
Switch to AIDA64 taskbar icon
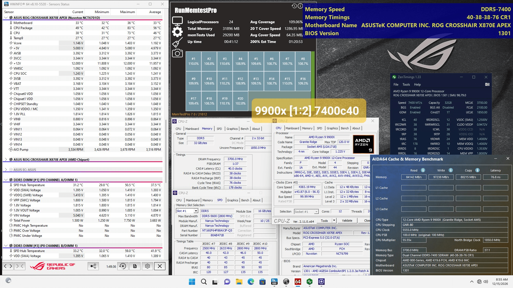coord(298,282)
